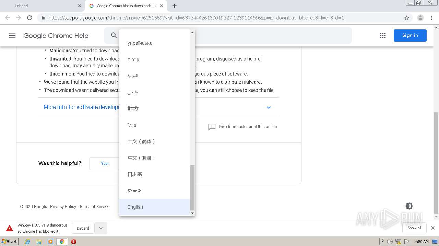Viewport: 439px width, 246px height.
Task: Discard the blocked WinSpy download
Action: tap(83, 228)
